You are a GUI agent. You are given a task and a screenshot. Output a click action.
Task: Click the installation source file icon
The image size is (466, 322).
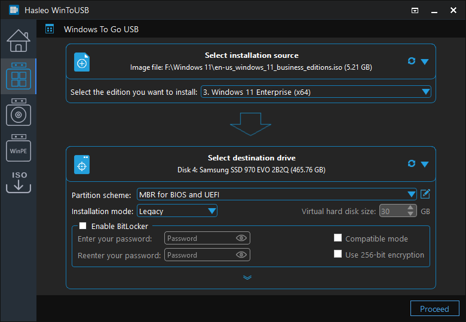click(82, 62)
